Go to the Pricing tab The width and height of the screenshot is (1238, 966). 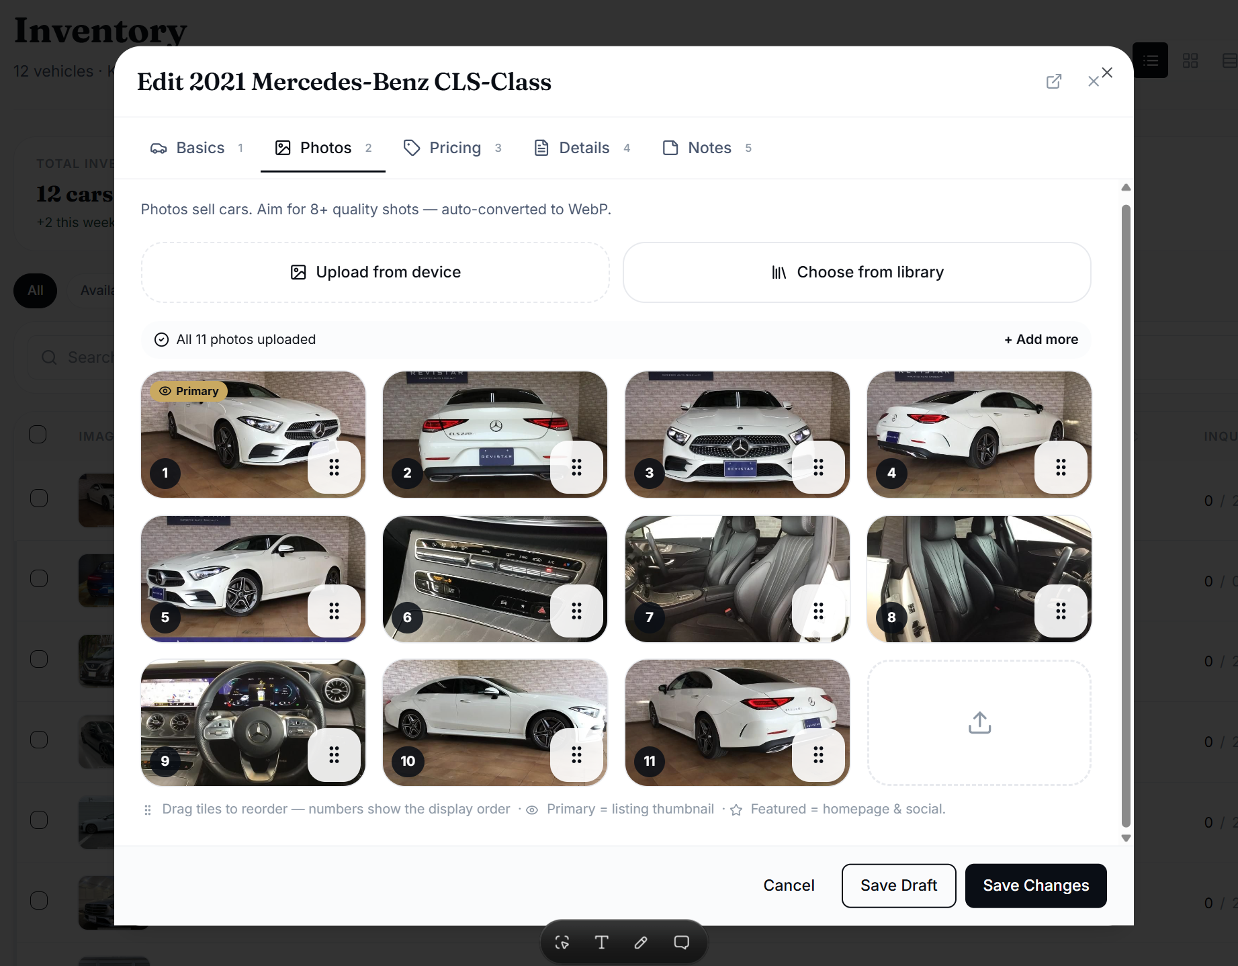[x=453, y=148]
